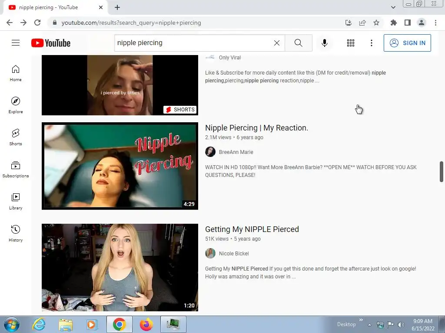
Task: Open YouTube settings three-dot menu
Action: tap(371, 43)
